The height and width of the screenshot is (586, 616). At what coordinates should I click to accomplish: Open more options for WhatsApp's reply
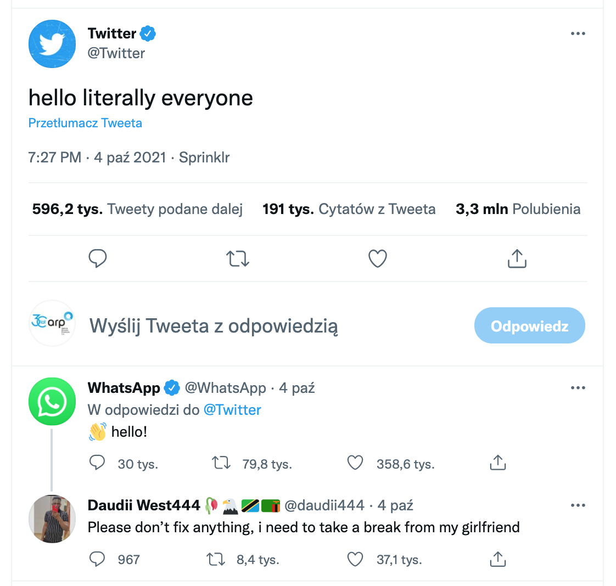pos(578,388)
